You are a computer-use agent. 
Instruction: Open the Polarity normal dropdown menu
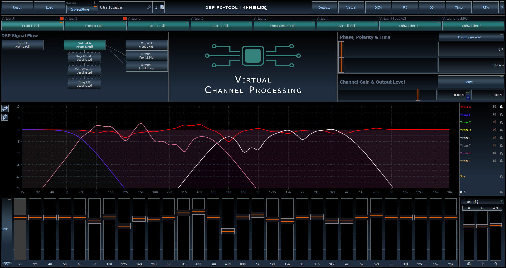(471, 37)
